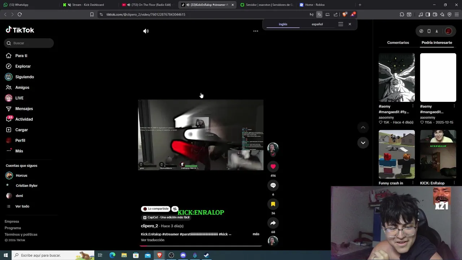Open Discord from the Windows taskbar
The image size is (462, 260).
pyautogui.click(x=183, y=255)
